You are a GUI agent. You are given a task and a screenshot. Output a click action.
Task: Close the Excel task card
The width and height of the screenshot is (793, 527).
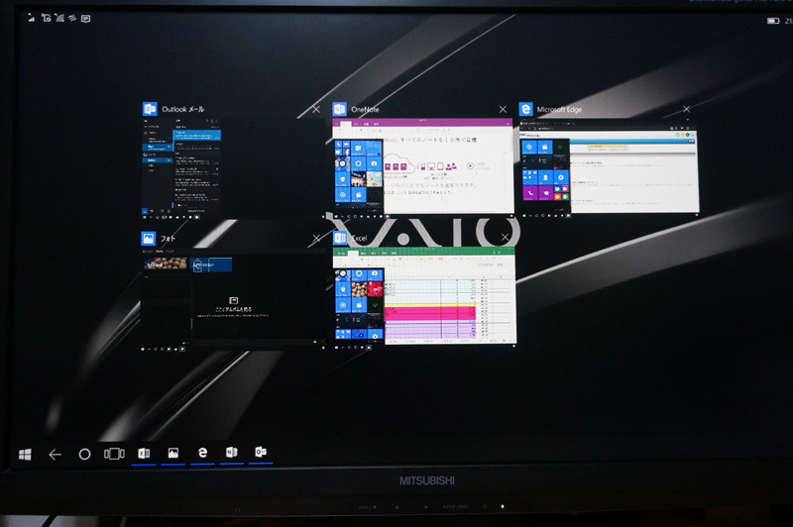click(x=505, y=237)
